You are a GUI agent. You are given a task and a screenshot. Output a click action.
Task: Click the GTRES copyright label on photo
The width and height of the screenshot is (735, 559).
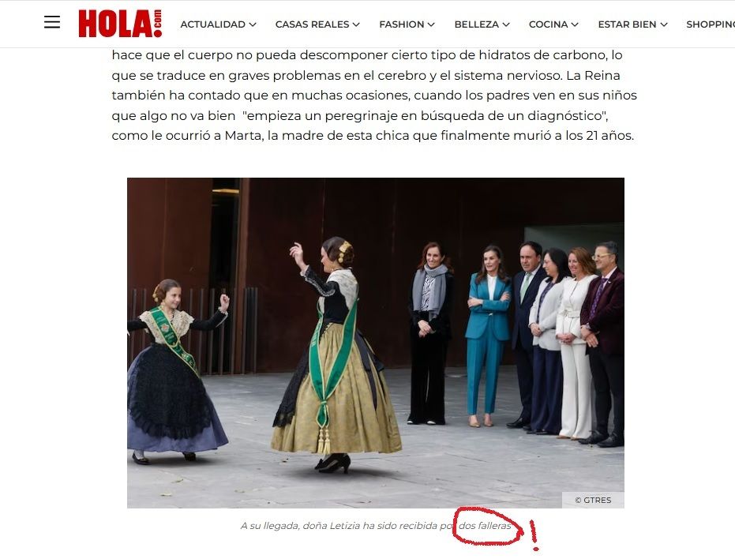tap(593, 500)
